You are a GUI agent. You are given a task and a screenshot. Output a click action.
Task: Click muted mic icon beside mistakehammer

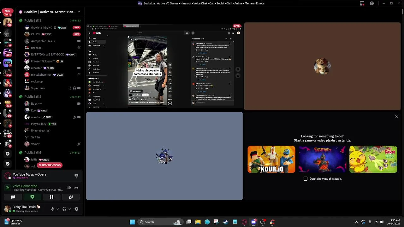[79, 75]
